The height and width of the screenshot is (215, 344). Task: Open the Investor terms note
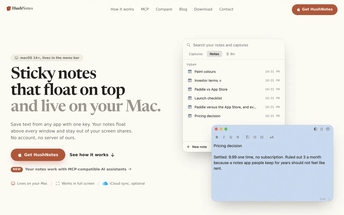[234, 80]
